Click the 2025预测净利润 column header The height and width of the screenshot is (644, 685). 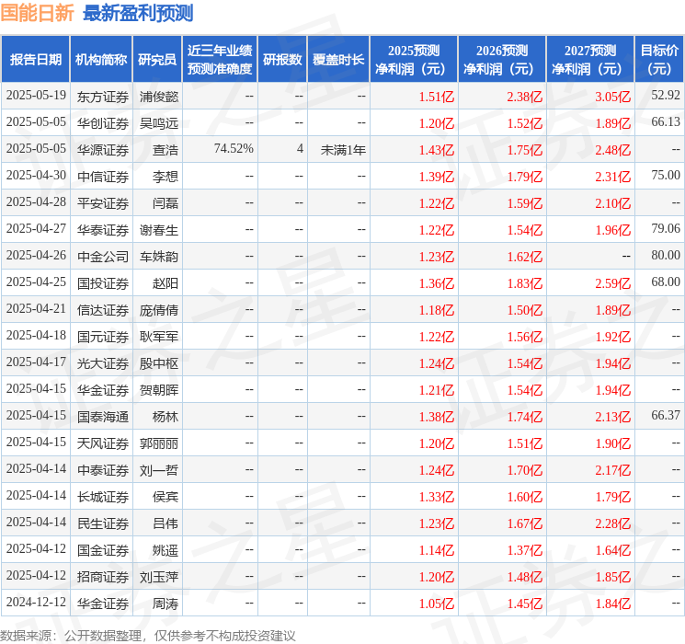[414, 60]
